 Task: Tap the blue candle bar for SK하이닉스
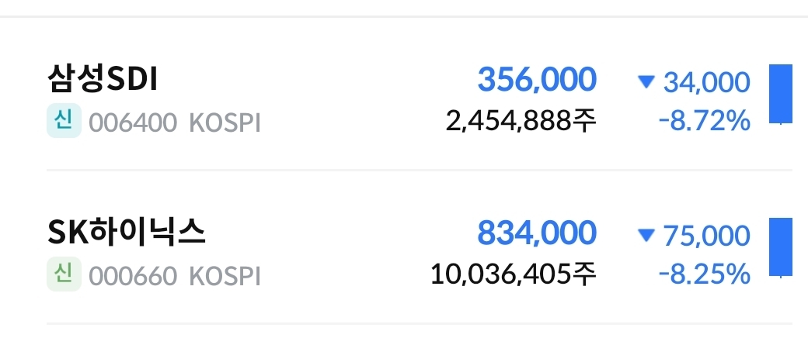(780, 247)
